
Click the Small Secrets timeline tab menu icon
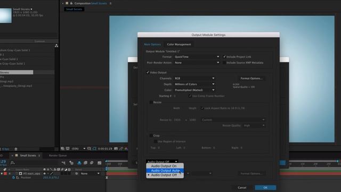click(x=39, y=155)
